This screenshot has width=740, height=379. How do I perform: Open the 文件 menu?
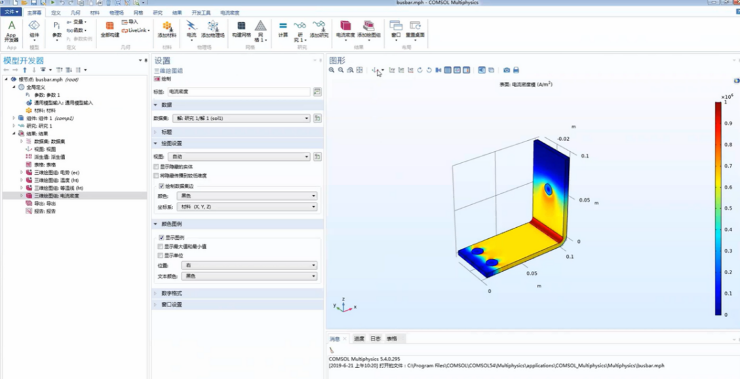(11, 12)
